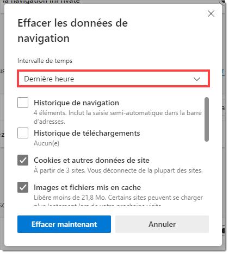This screenshot has width=229, height=254.
Task: Open the Dernière heure time range dropdown
Action: pos(113,79)
